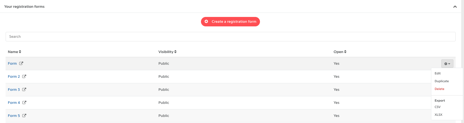Click Create a registration form button
Image resolution: width=464 pixels, height=123 pixels.
tap(230, 22)
